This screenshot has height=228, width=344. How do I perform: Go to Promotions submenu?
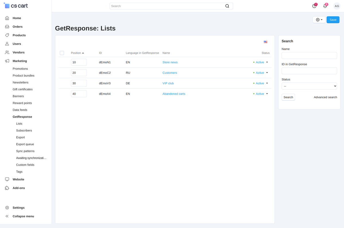(20, 69)
